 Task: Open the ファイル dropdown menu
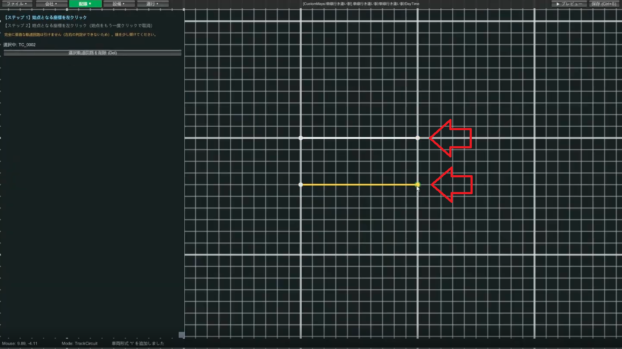(17, 4)
